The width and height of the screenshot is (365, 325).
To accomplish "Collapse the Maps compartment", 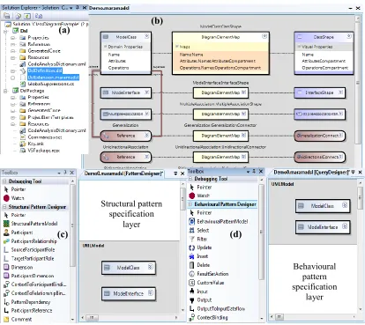I will (x=177, y=47).
